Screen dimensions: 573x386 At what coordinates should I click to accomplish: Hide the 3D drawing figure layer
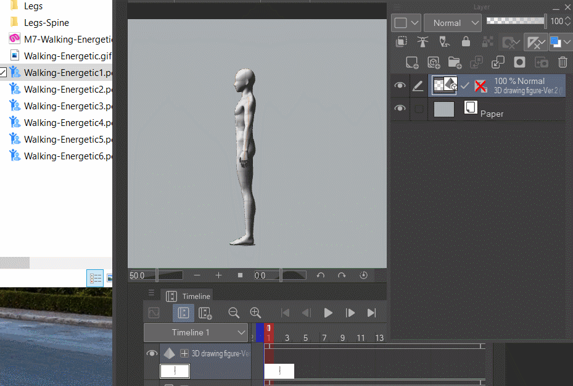400,86
